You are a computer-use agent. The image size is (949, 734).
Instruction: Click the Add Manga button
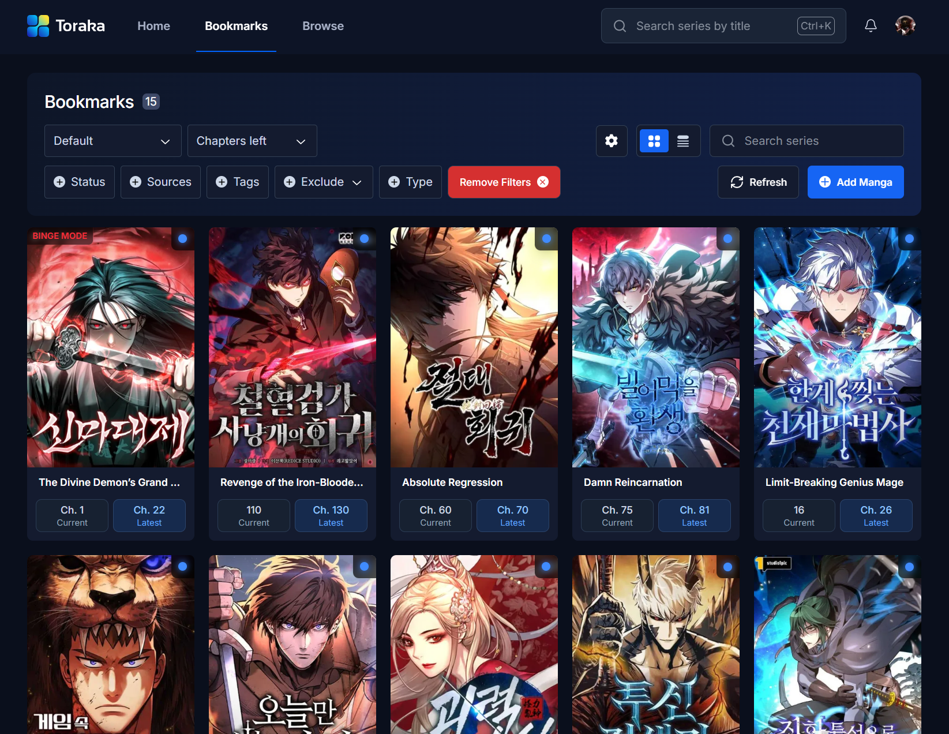(x=856, y=182)
